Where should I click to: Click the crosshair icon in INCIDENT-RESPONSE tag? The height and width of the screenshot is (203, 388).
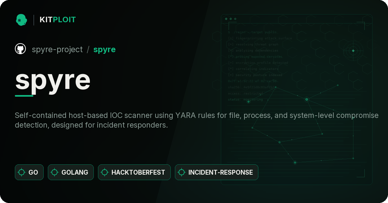[181, 172]
